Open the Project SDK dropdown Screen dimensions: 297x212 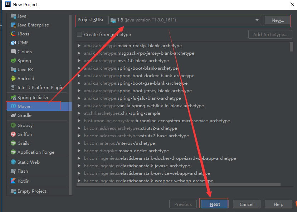(185, 20)
